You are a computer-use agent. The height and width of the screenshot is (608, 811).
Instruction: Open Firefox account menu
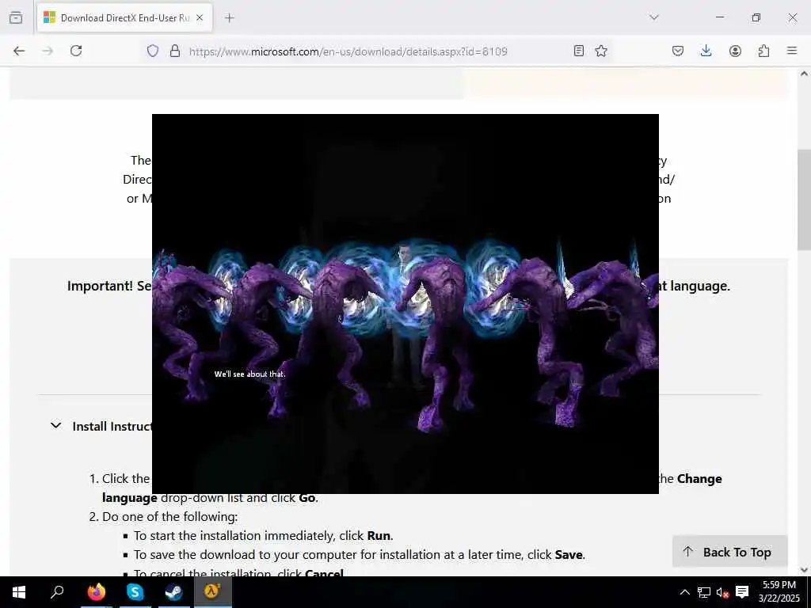(x=735, y=51)
